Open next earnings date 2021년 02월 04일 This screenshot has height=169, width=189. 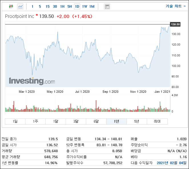pyautogui.click(x=172, y=163)
